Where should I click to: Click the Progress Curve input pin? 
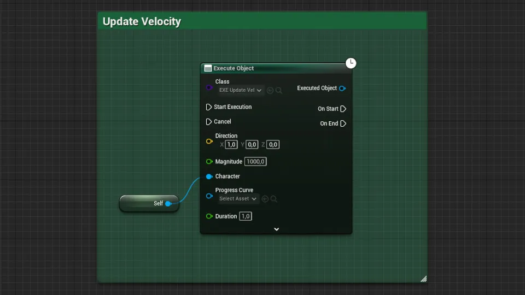209,196
